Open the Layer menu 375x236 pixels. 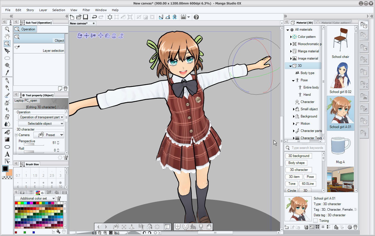[43, 10]
